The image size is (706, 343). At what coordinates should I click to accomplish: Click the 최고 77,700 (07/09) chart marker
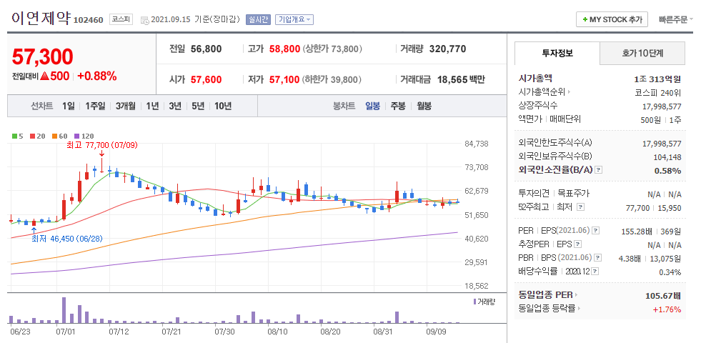click(101, 145)
